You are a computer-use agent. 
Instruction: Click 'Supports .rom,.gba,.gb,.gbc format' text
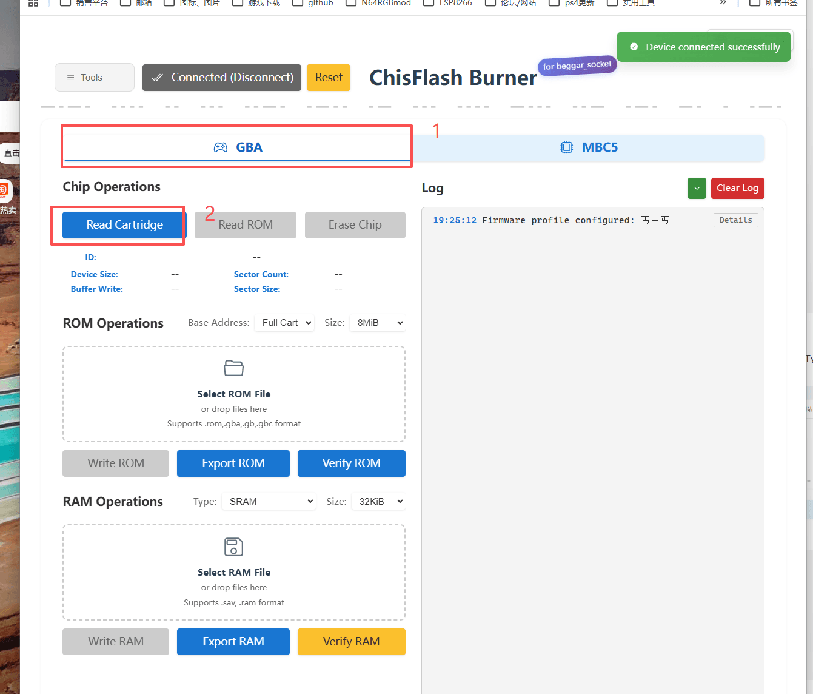(x=234, y=423)
